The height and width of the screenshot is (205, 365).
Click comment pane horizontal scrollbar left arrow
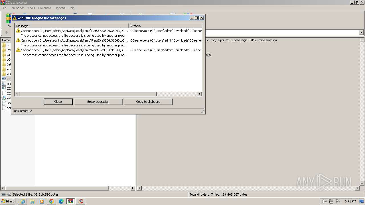point(140,188)
